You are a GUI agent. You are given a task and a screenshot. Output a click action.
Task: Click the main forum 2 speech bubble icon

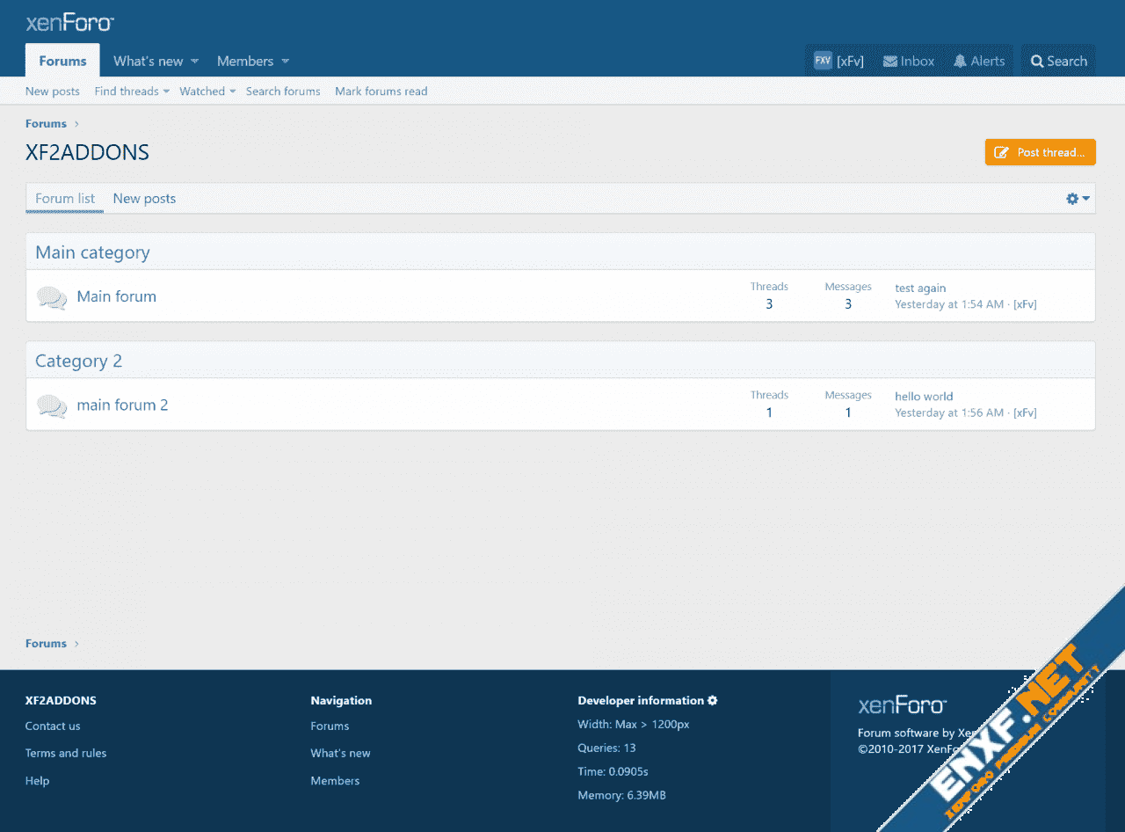(x=52, y=405)
